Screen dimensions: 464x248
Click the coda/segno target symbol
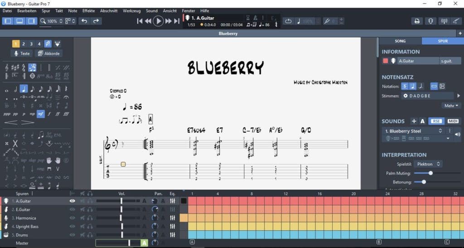click(x=32, y=76)
